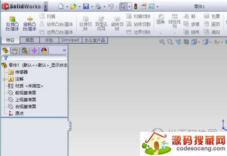Viewport: 227px width, 156px height.
Task: Click the Undo arrow icon
Action: click(111, 6)
